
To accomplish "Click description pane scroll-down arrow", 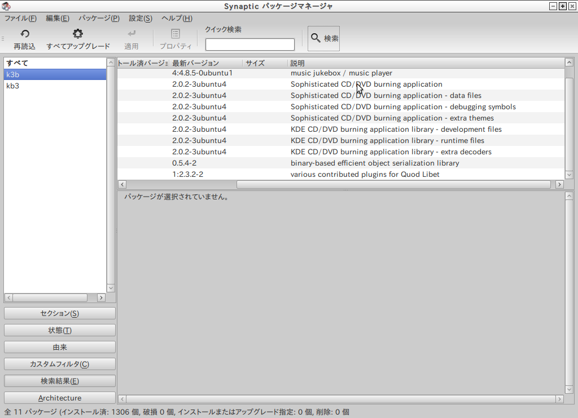I will [569, 389].
